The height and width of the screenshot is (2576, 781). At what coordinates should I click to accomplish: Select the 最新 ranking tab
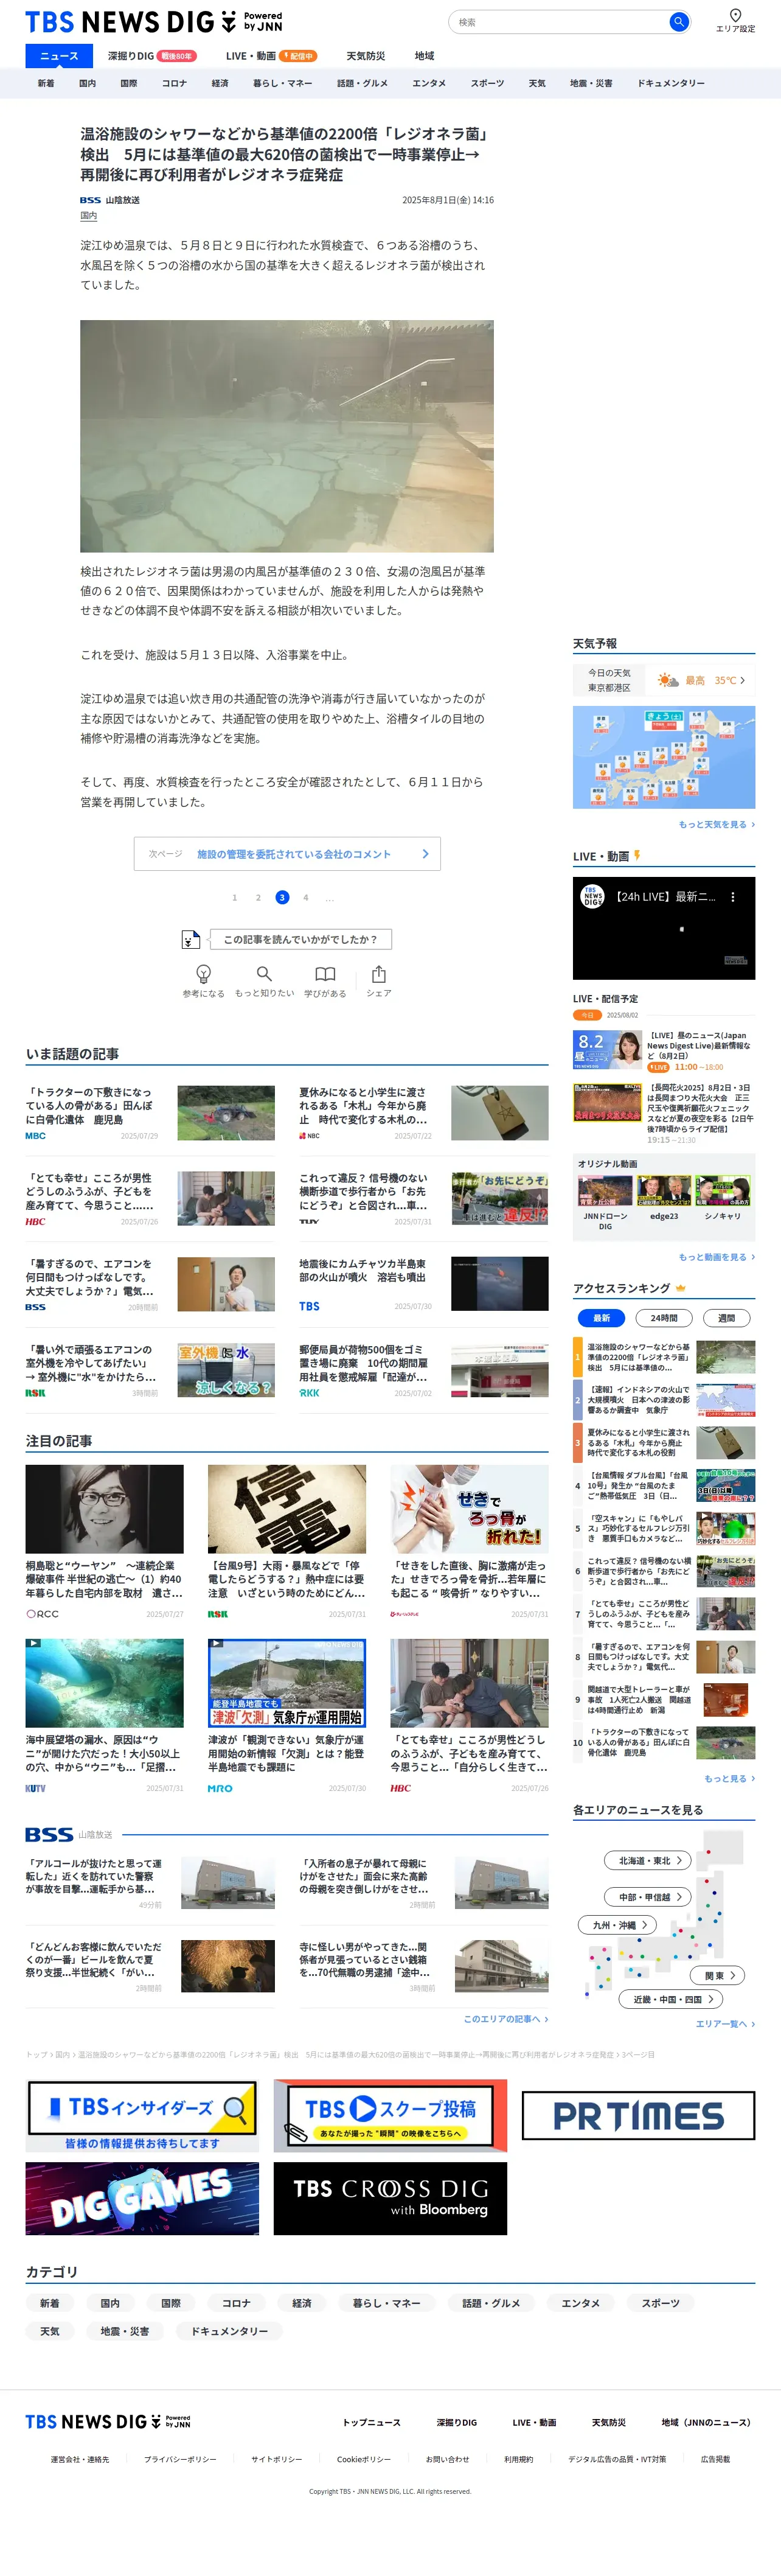[601, 1317]
